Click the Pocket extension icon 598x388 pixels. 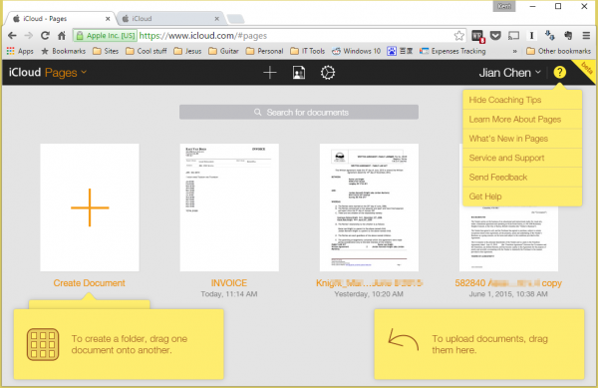coord(495,36)
